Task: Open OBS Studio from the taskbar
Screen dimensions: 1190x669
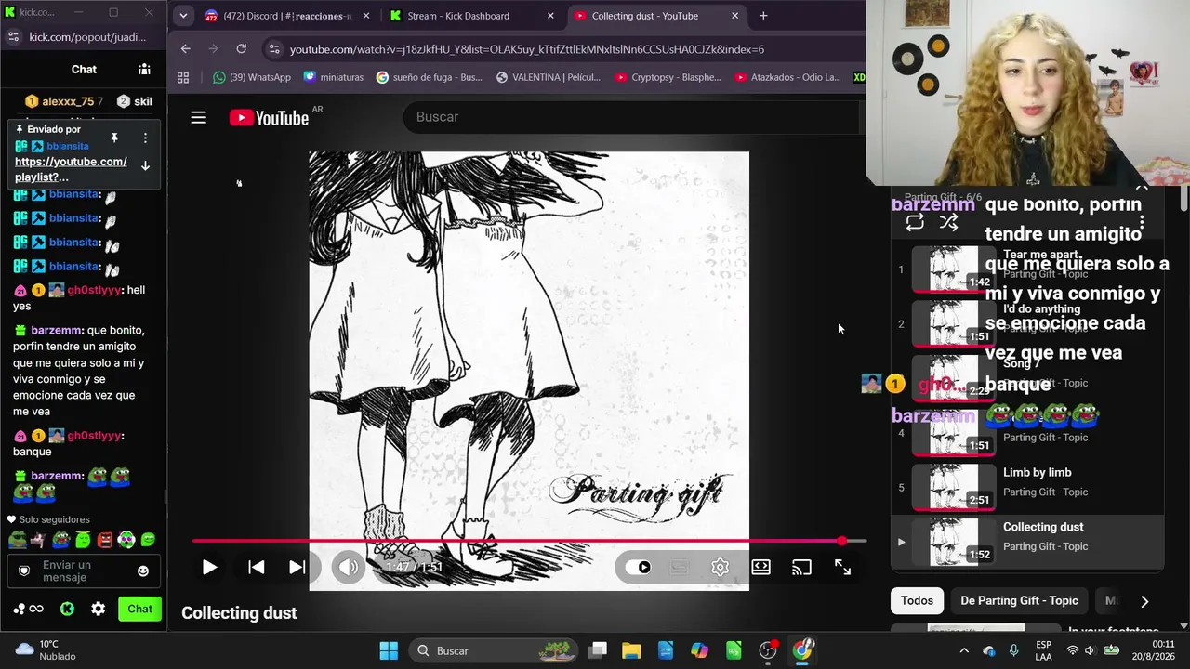Action: 768,650
